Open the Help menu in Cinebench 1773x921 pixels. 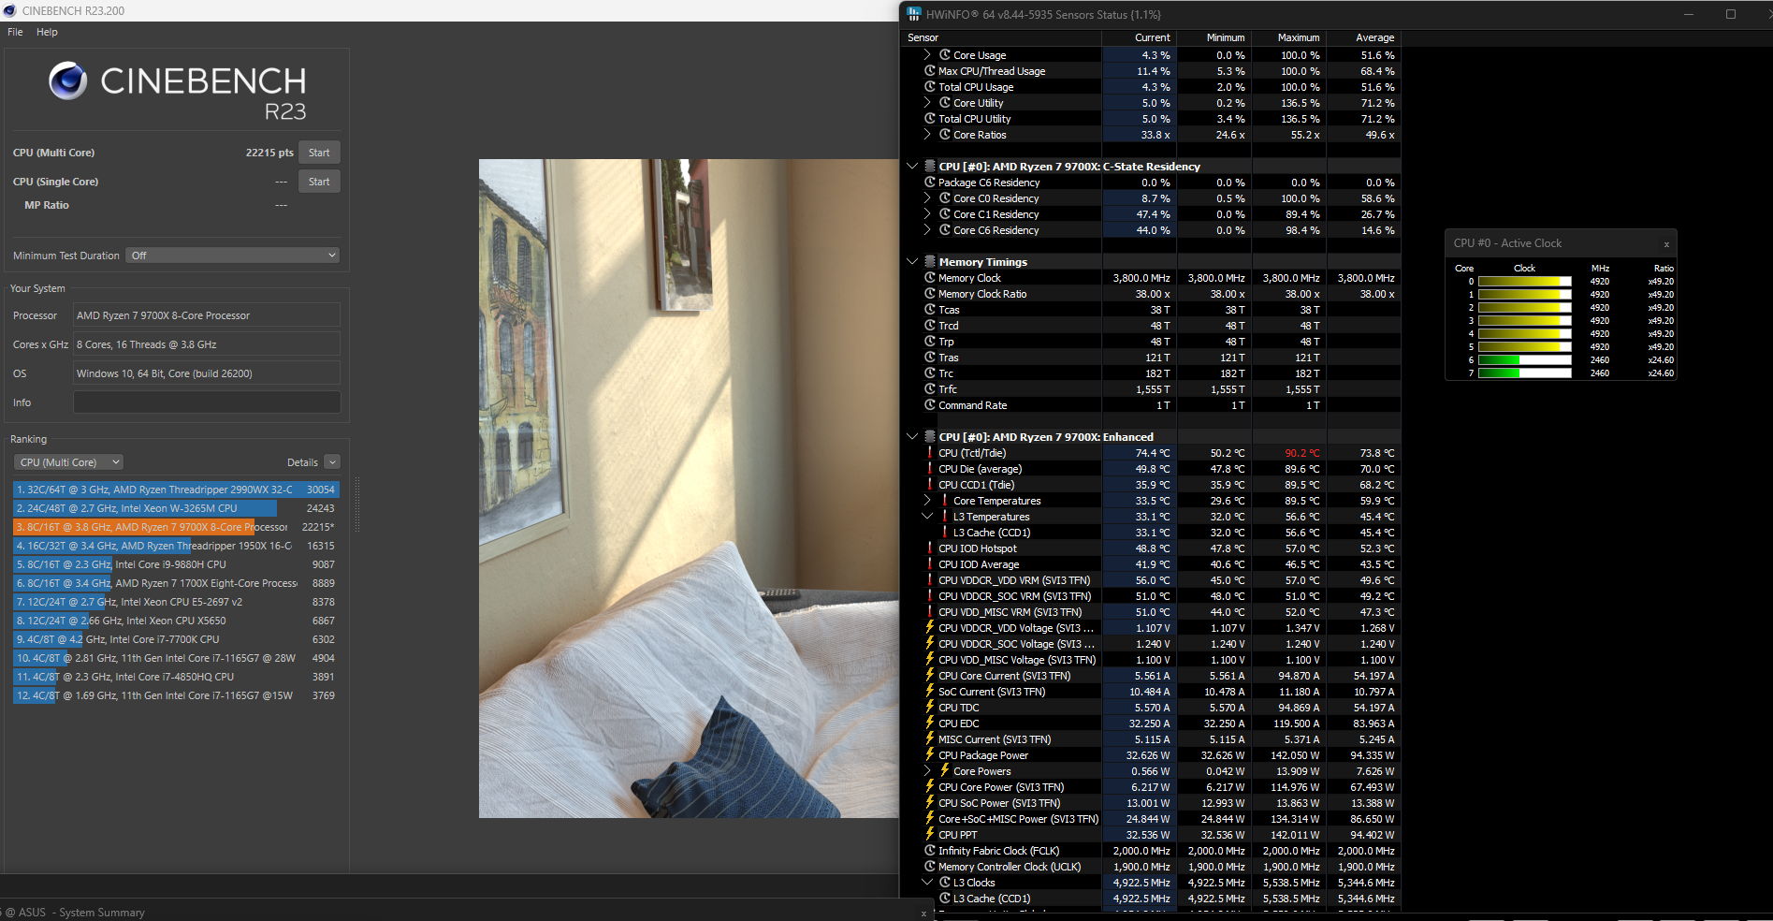(x=47, y=32)
